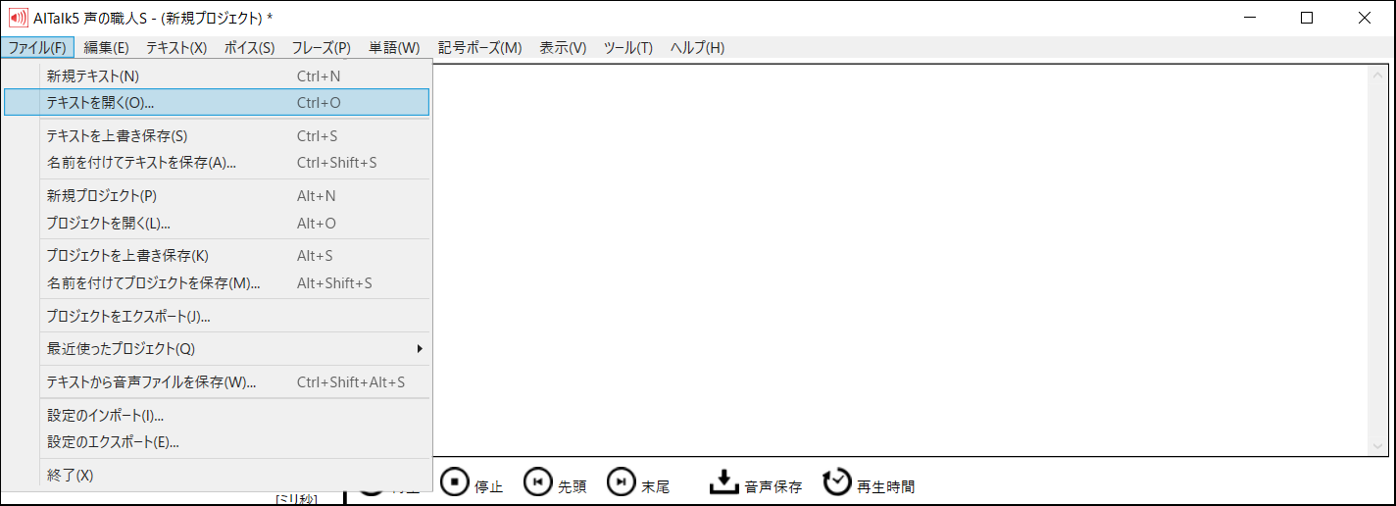Open the 単語(W) menu
This screenshot has width=1396, height=506.
(x=394, y=47)
